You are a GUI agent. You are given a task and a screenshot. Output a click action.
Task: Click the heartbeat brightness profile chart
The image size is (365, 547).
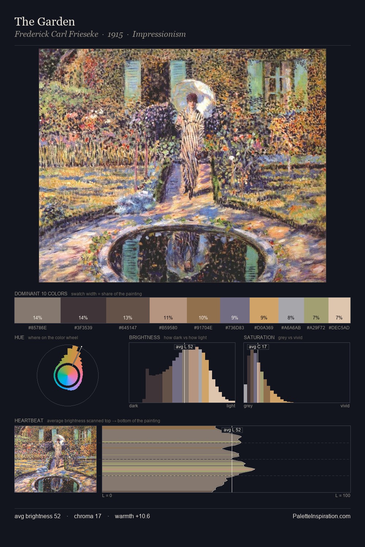coord(226,459)
